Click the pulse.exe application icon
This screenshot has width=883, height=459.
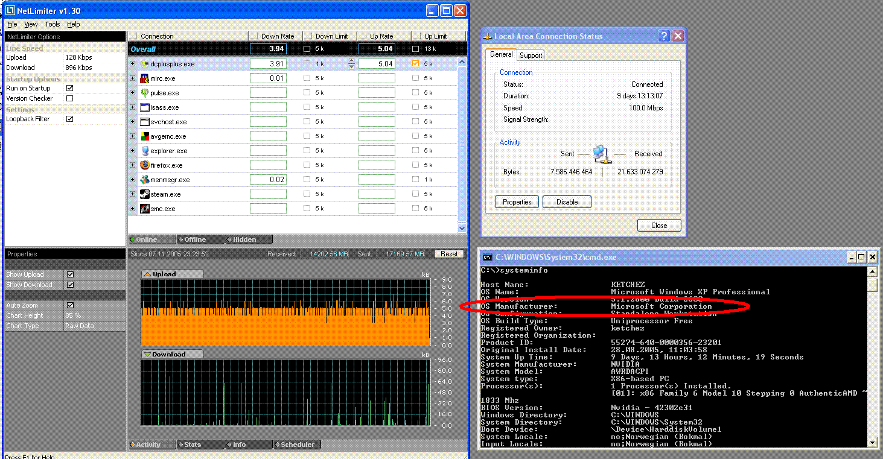[x=145, y=92]
